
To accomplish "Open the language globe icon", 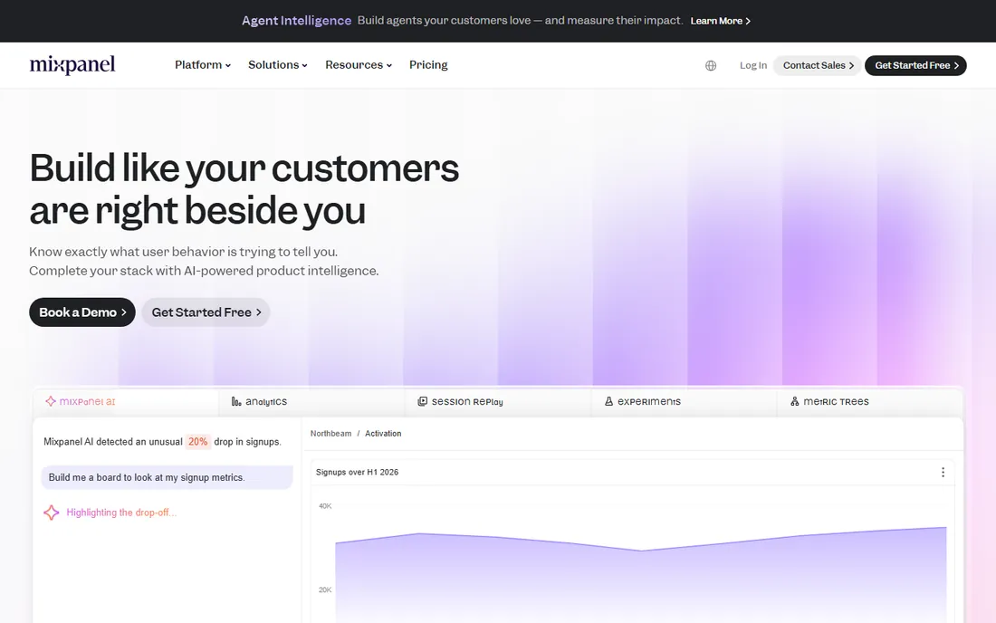I will (x=711, y=65).
